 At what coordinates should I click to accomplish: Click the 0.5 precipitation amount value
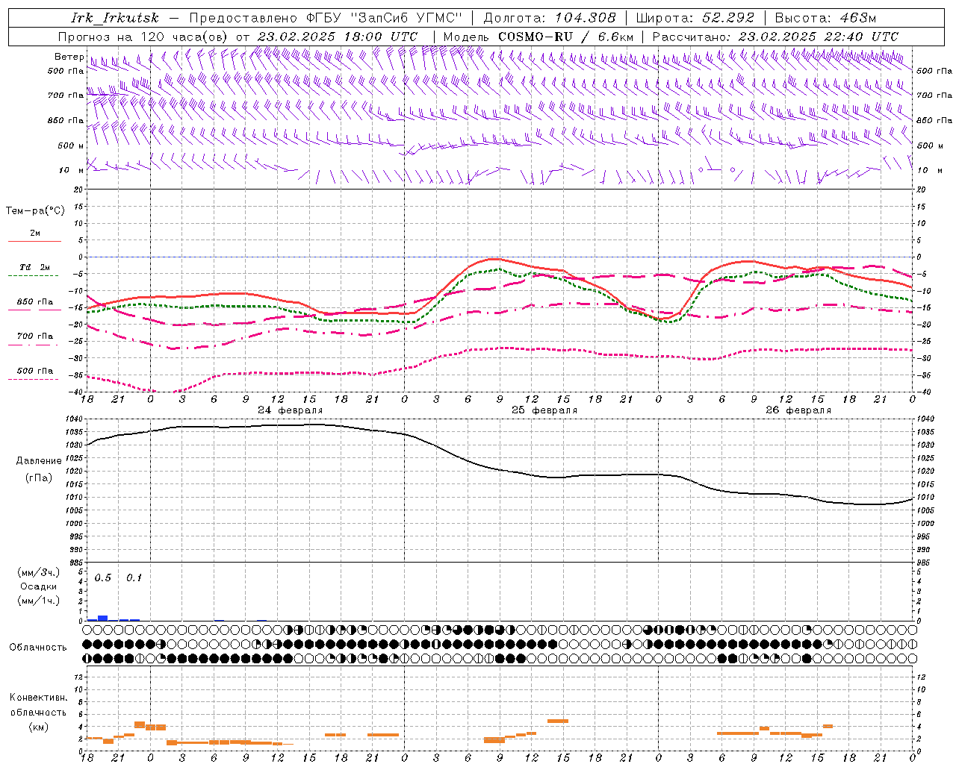pos(102,578)
